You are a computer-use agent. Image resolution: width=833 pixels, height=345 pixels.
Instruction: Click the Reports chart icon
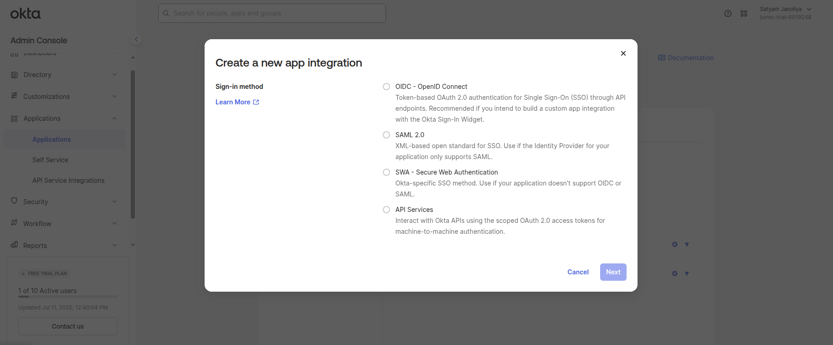pos(14,245)
